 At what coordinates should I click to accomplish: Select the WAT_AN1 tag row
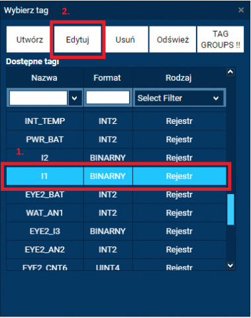click(x=116, y=213)
